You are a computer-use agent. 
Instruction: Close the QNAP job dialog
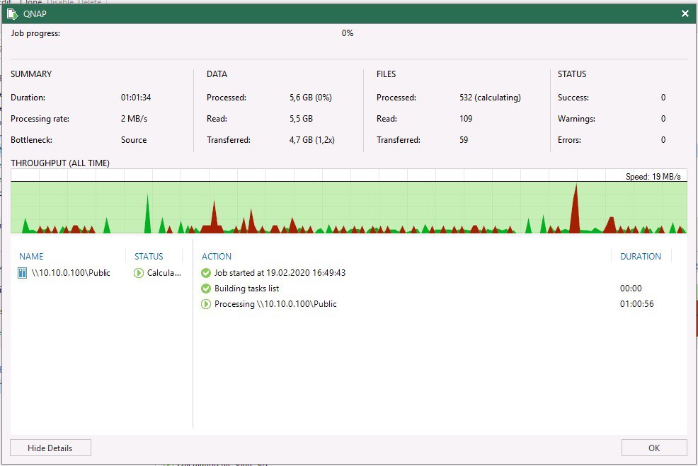coord(685,13)
